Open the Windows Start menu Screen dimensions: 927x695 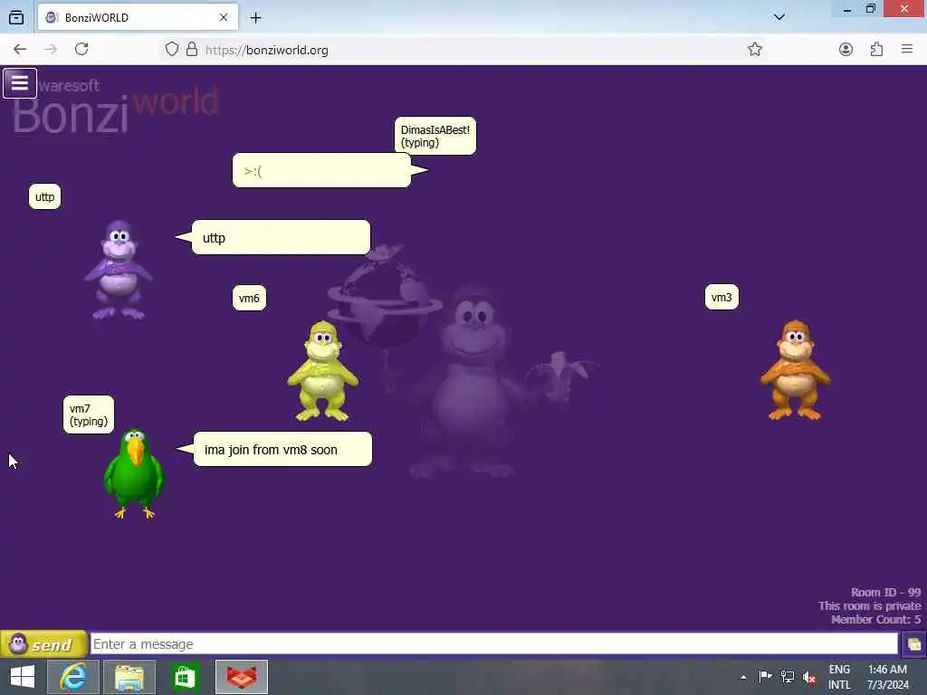pos(23,677)
